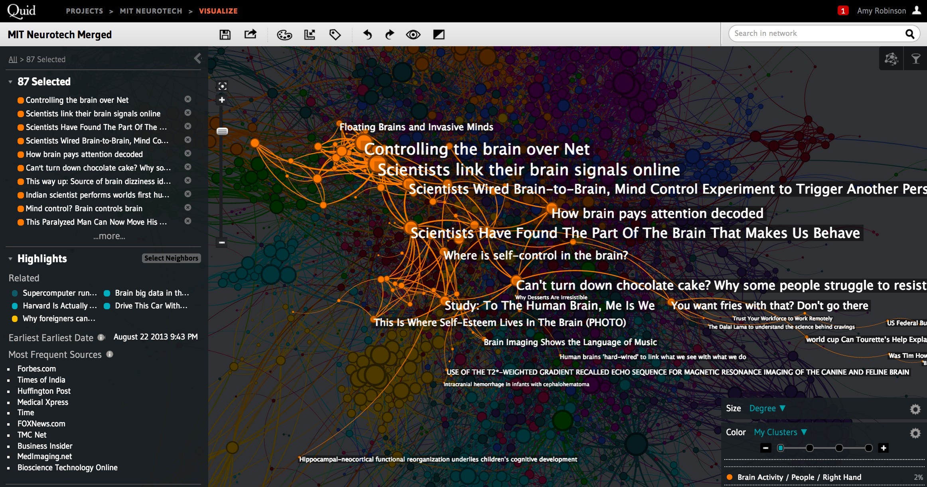Go to MIT NEUROTECH breadcrumb
927x487 pixels.
[151, 11]
